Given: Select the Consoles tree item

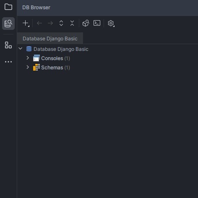Looking at the screenshot, I should (52, 58).
